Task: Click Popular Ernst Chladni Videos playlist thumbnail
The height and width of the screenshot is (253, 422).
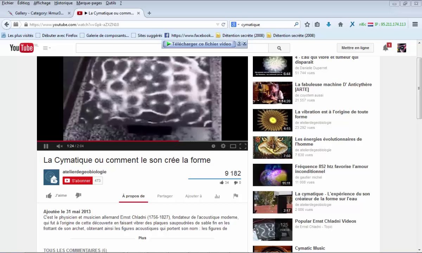Action: point(273,229)
